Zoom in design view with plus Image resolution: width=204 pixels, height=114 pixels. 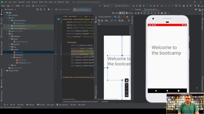127,85
